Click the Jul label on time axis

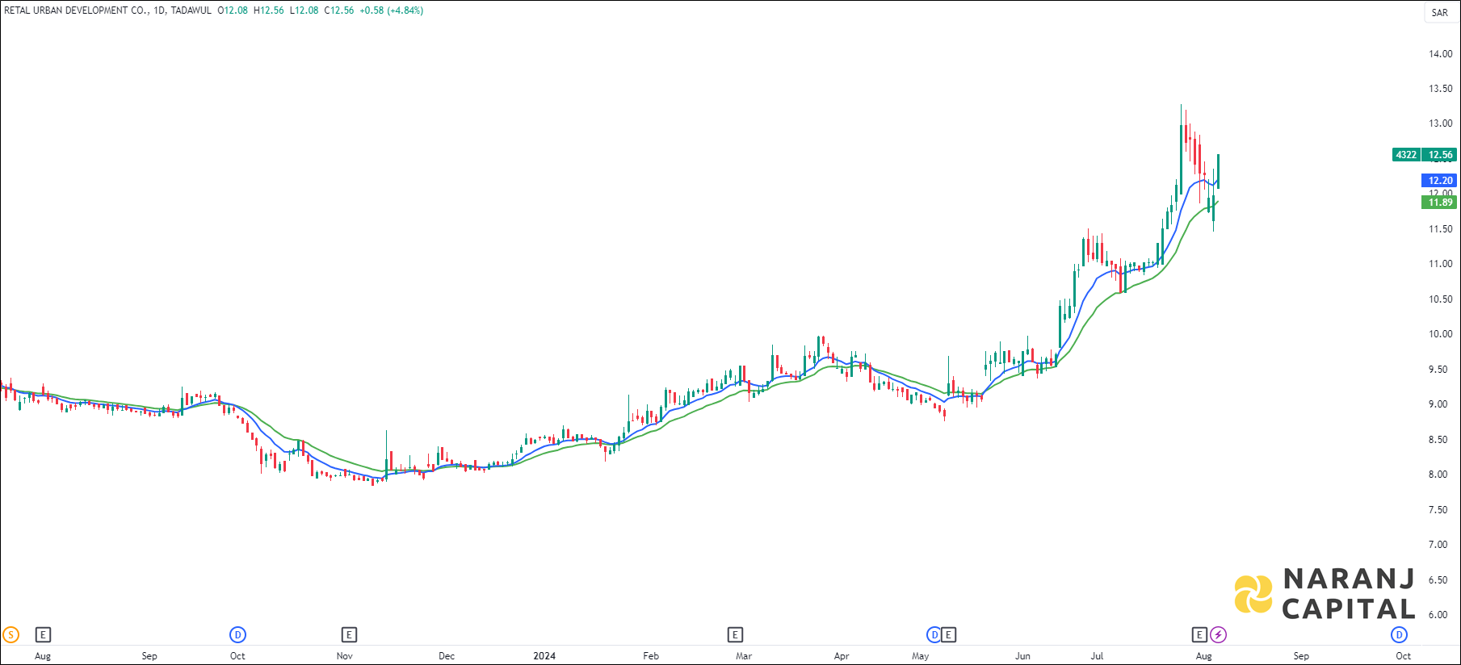(x=1097, y=656)
